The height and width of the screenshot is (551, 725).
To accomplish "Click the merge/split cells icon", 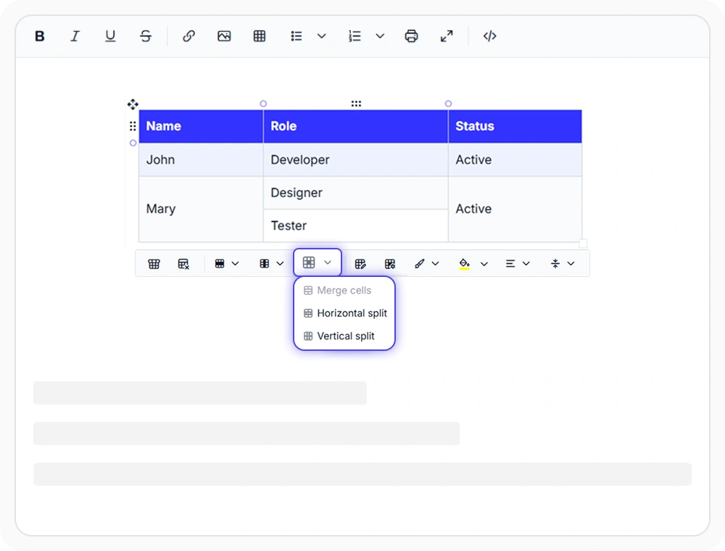I will click(x=309, y=262).
